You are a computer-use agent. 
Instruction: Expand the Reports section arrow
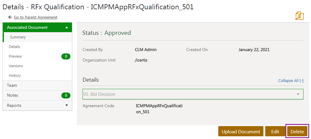[67, 105]
